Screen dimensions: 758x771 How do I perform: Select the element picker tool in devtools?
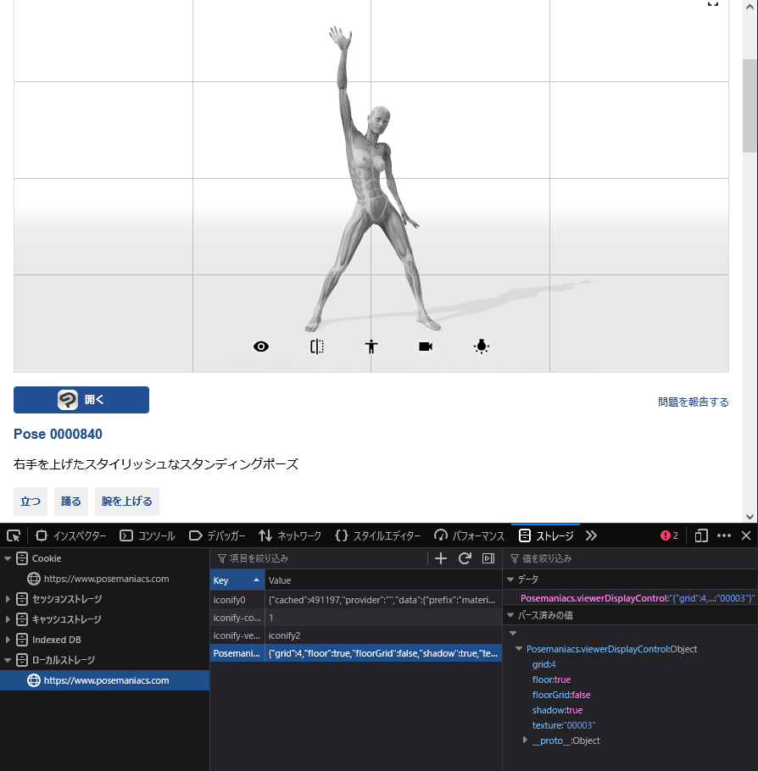14,535
